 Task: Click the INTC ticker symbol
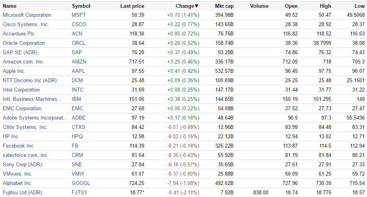78,90
